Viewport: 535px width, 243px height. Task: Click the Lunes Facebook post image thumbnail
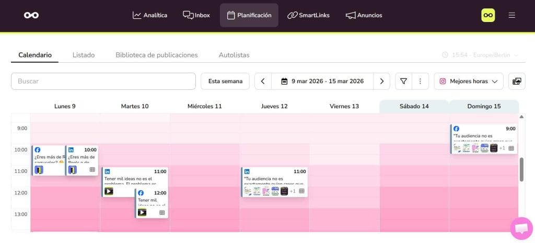(x=39, y=170)
